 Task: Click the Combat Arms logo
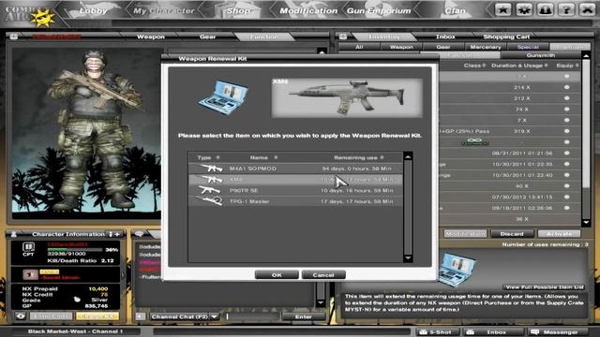[x=31, y=15]
